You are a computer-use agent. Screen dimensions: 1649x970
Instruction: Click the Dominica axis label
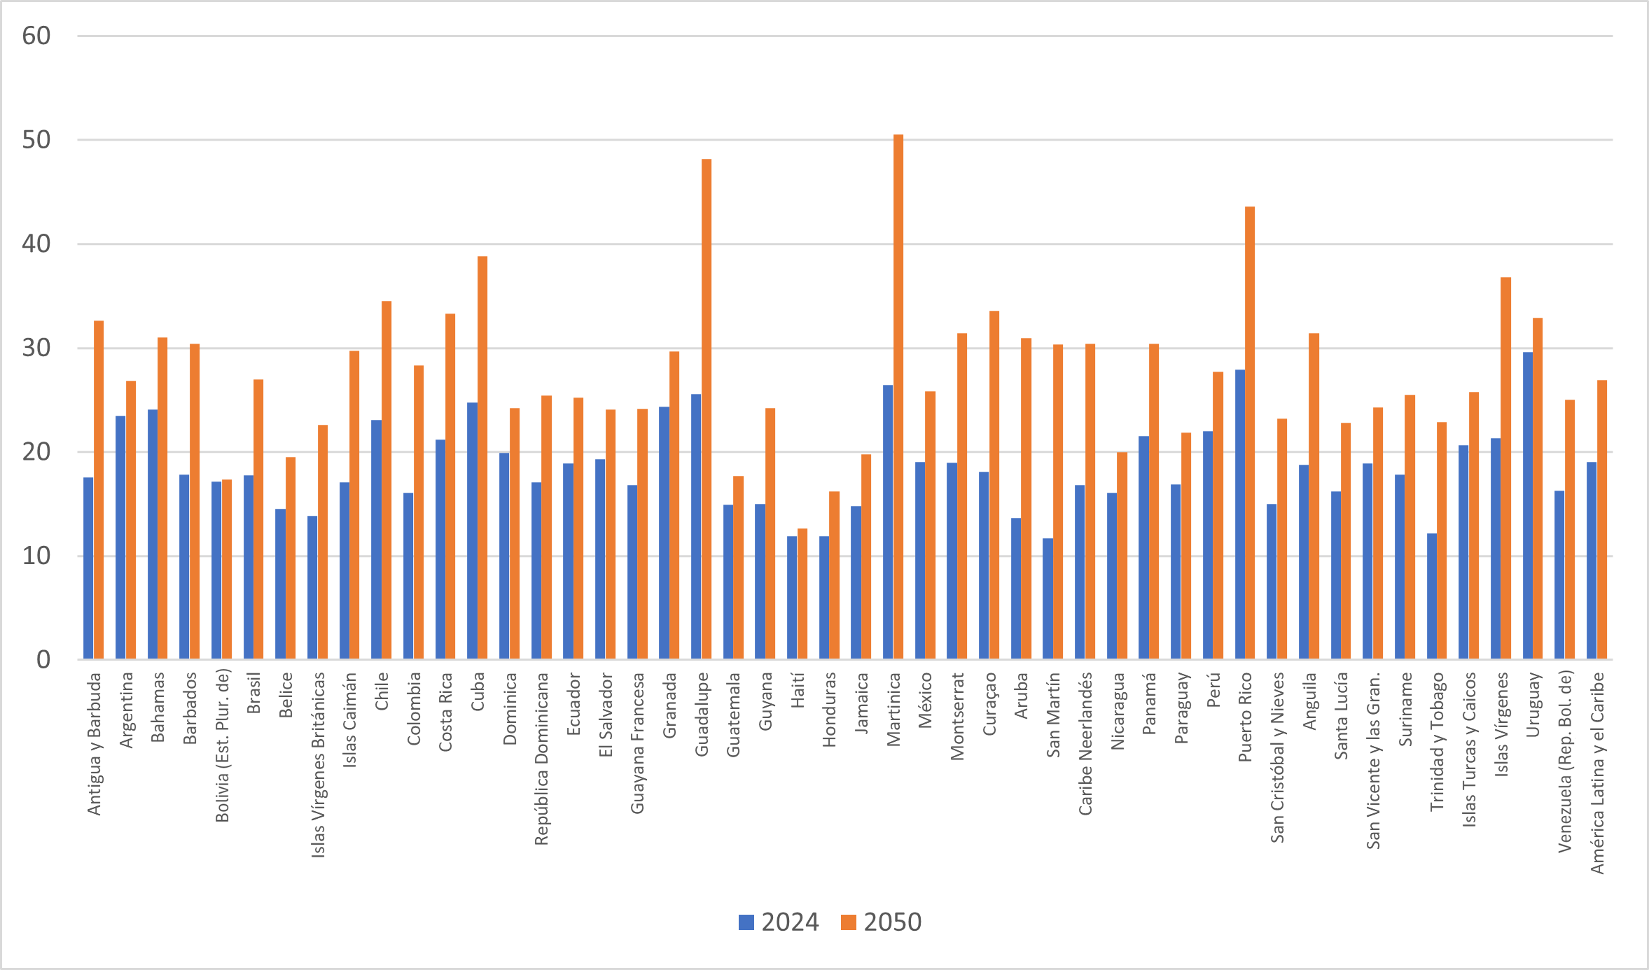(510, 709)
